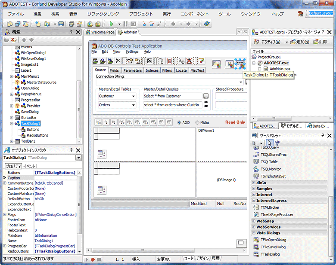
Task: Click the form designer horizontal scrollbar thumb
Action: (x=143, y=250)
